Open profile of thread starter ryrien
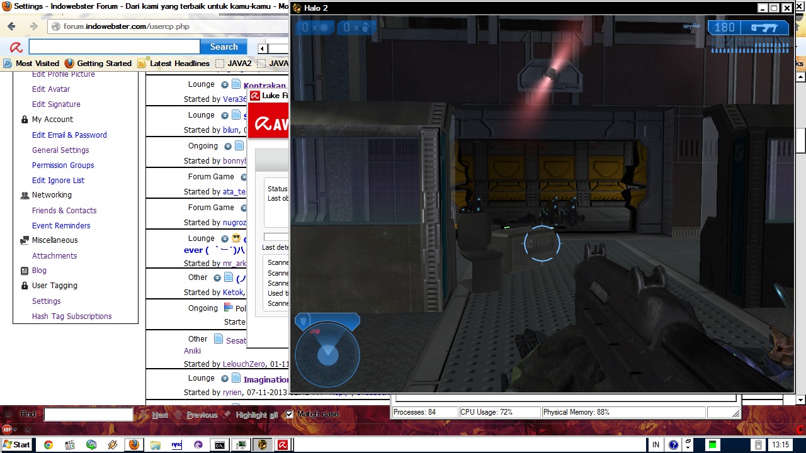The width and height of the screenshot is (806, 453). click(231, 393)
